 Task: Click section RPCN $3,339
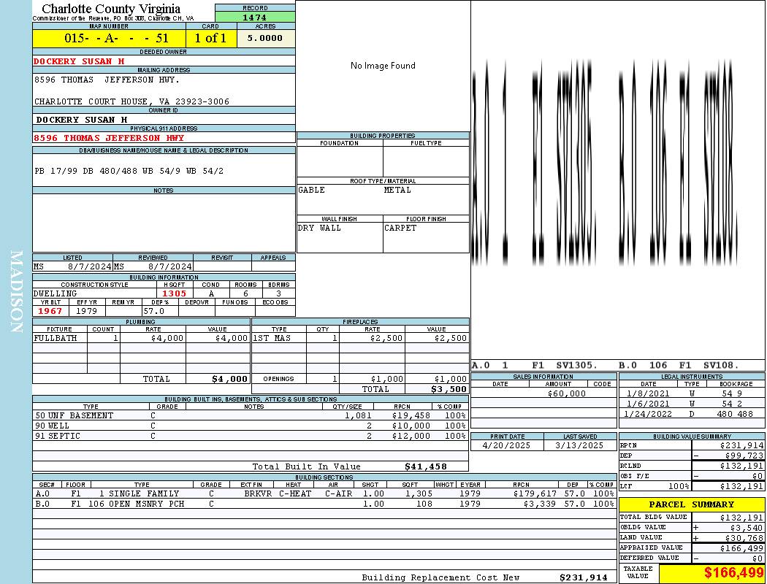(541, 504)
